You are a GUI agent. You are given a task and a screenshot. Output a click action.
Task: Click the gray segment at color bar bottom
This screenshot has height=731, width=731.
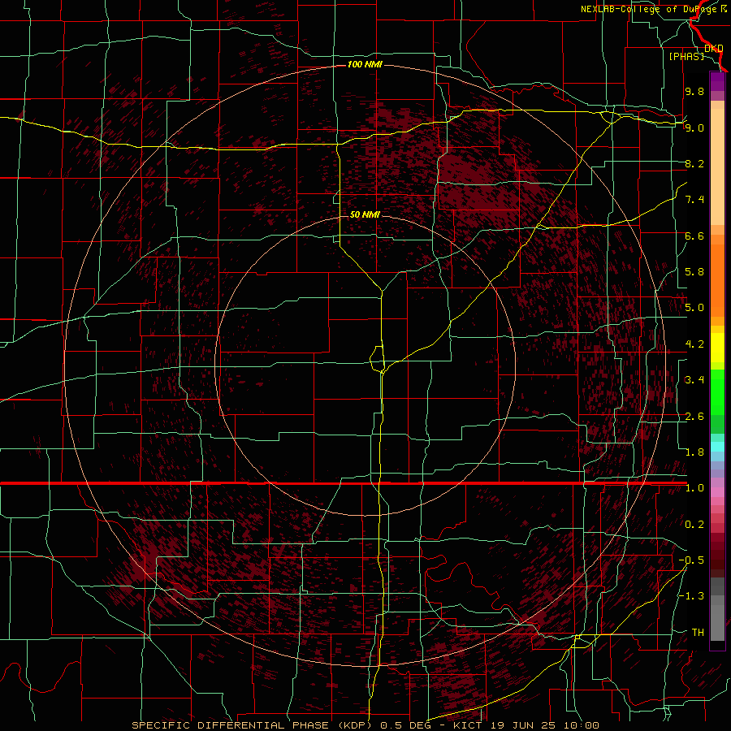(x=717, y=622)
